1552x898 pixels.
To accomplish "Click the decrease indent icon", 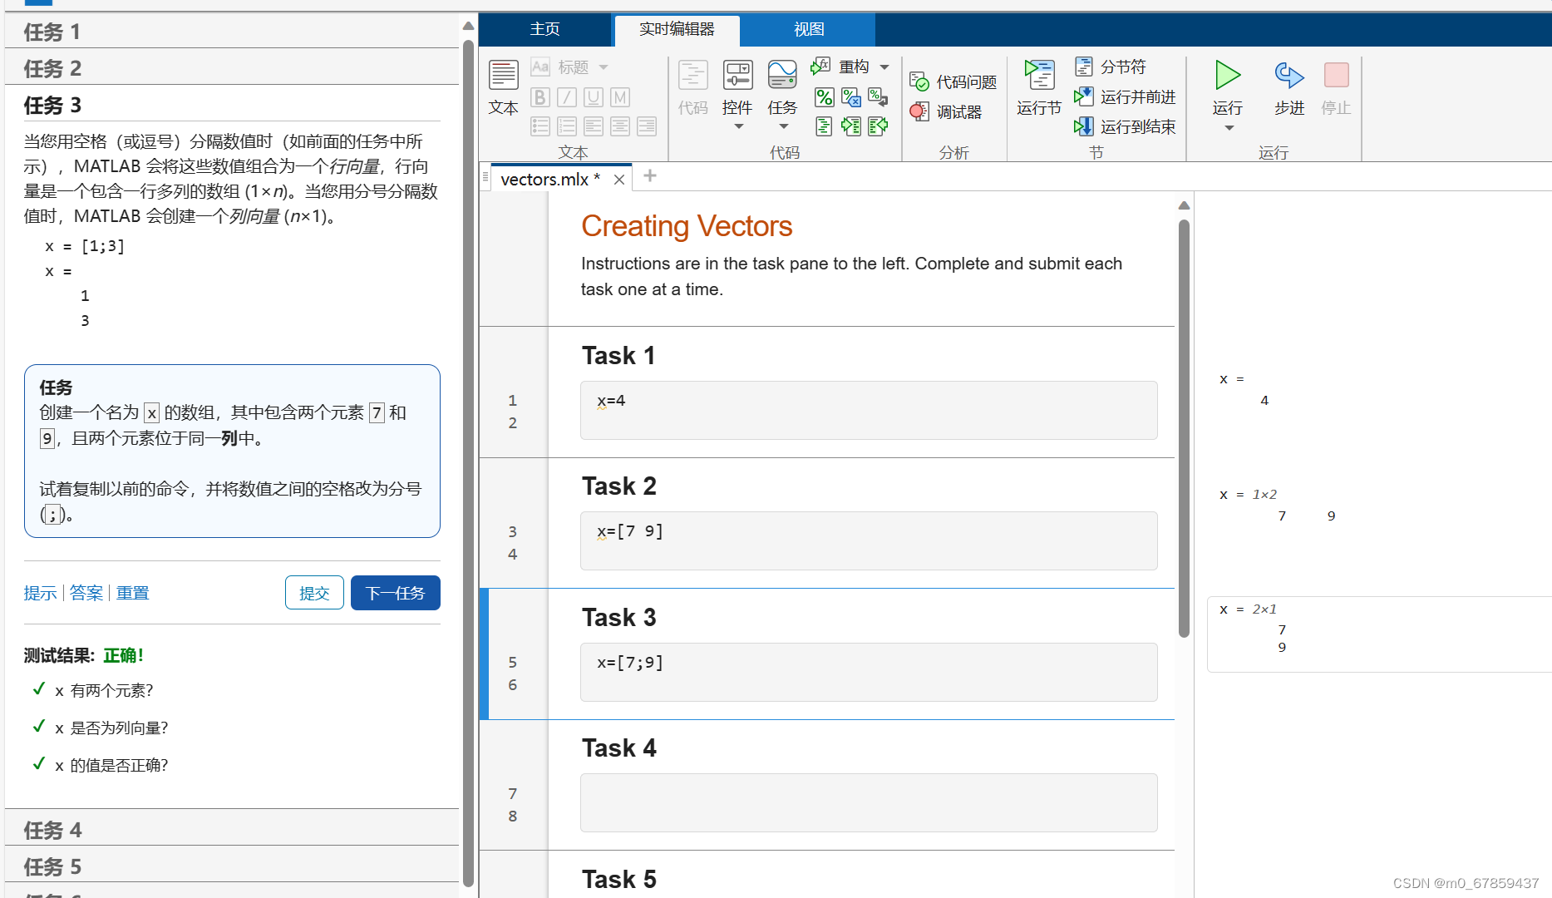I will (878, 126).
